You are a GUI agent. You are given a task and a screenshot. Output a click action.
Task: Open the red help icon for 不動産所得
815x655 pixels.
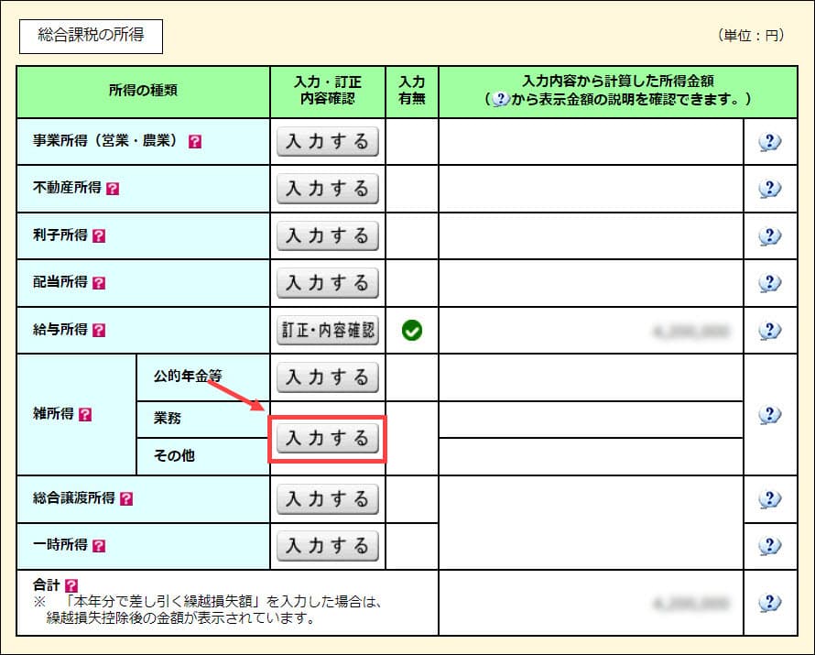[113, 189]
